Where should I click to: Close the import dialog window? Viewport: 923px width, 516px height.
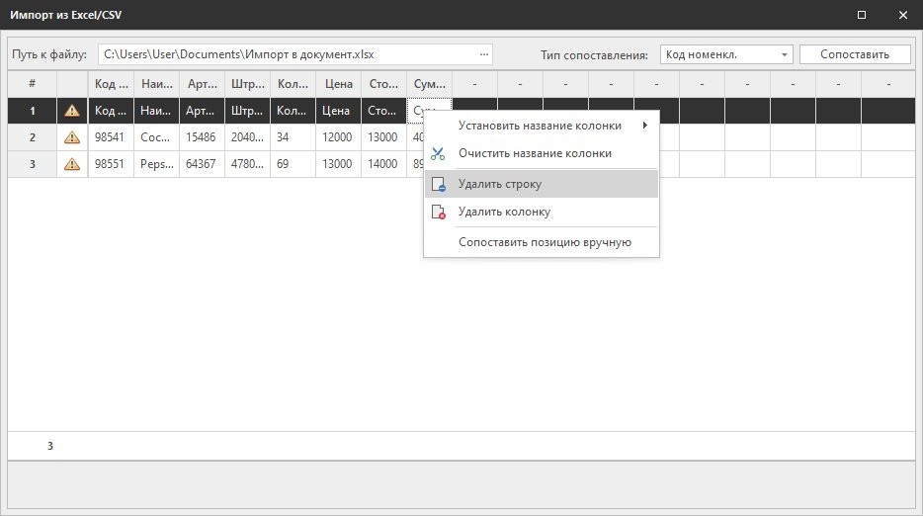click(x=902, y=15)
